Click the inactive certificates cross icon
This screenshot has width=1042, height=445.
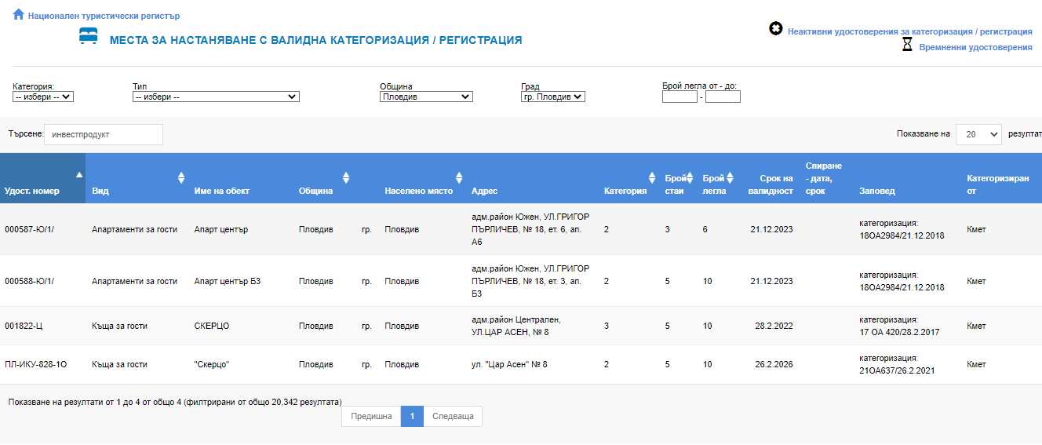pos(775,29)
